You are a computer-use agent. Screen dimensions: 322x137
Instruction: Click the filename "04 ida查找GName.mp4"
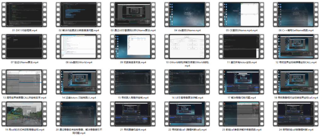coord(187,30)
